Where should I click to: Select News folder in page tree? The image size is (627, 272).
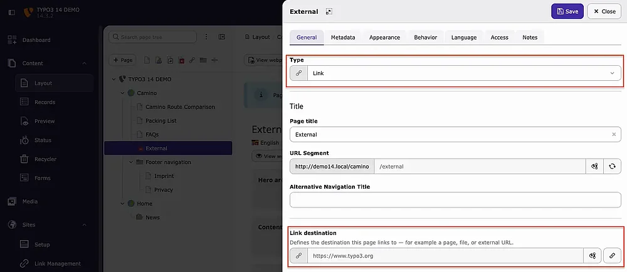152,217
